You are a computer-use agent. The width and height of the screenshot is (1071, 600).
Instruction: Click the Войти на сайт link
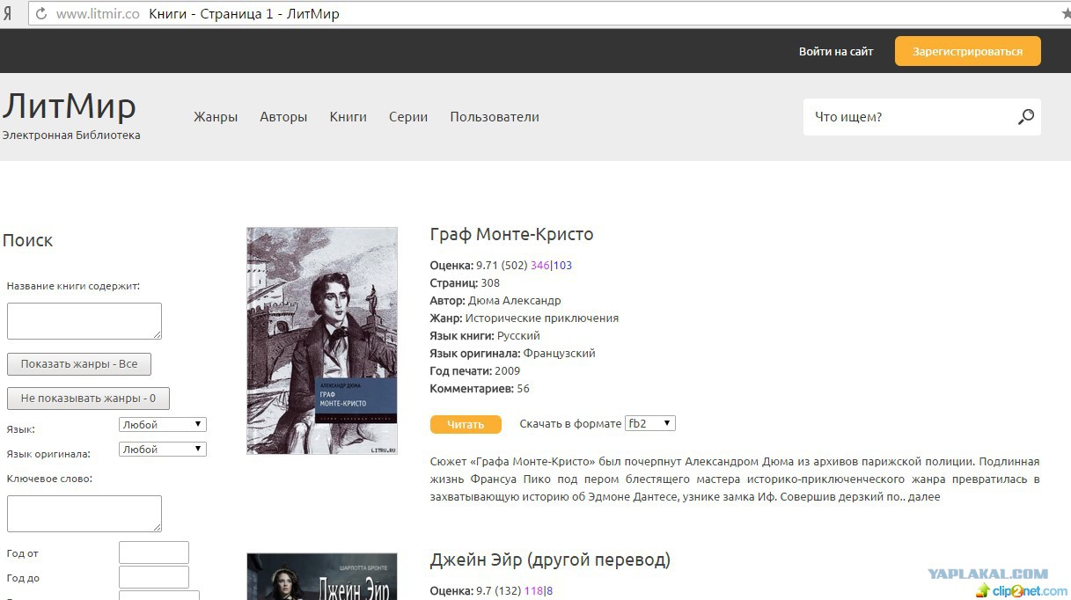(x=835, y=51)
